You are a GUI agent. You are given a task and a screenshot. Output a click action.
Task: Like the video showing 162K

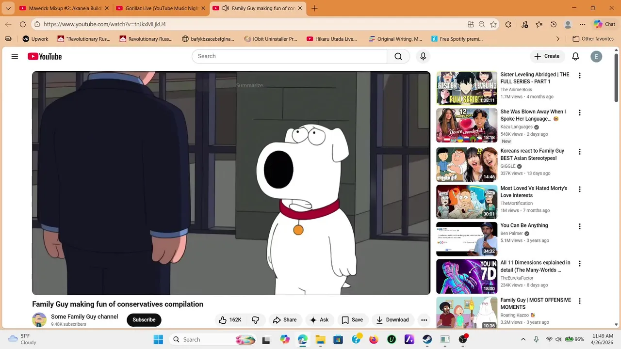click(230, 320)
